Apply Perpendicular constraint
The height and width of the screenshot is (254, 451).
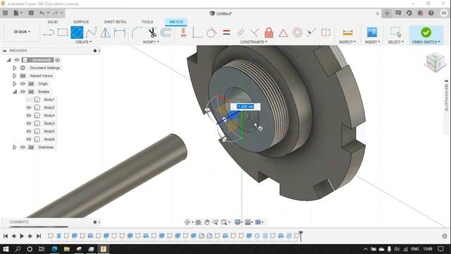tap(254, 32)
